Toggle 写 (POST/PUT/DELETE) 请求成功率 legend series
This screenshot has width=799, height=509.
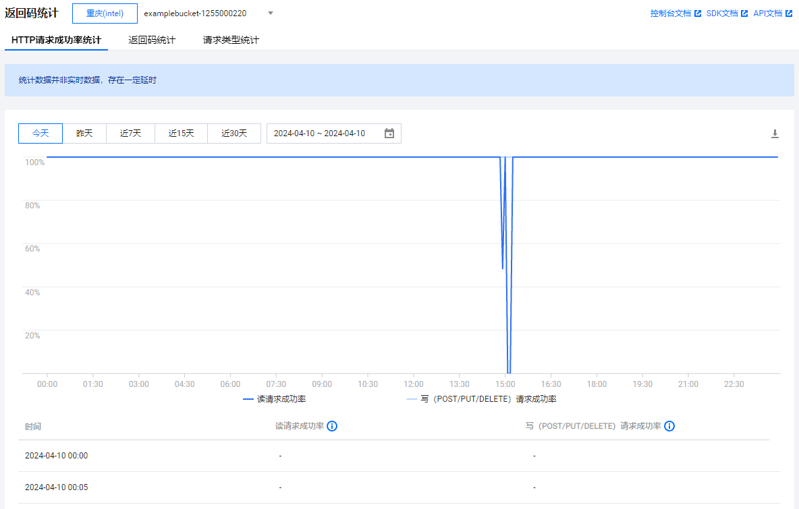(482, 399)
